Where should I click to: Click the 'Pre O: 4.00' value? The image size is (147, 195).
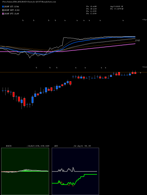(91, 6)
